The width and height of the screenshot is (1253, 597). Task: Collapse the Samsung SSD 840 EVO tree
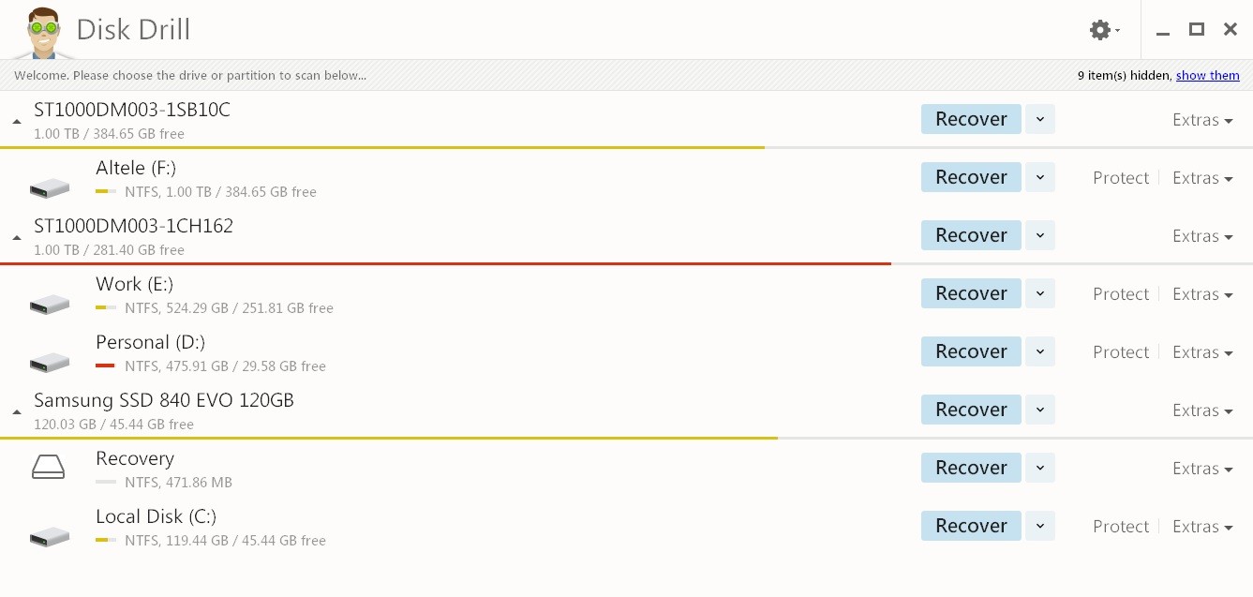point(17,412)
